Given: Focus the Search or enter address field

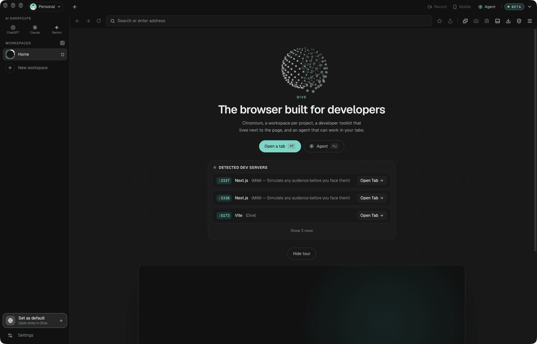Looking at the screenshot, I should coord(269,21).
